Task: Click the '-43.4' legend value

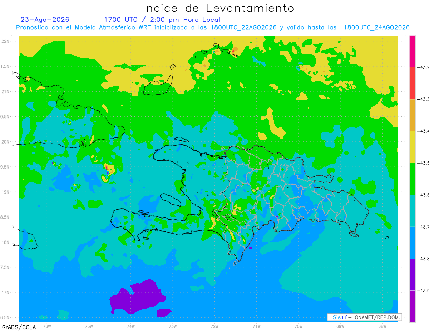Action: (x=423, y=131)
